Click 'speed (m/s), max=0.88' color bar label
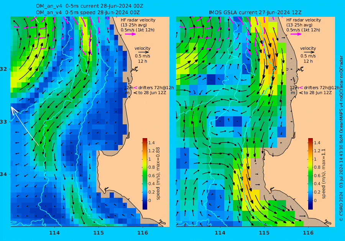The height and width of the screenshot is (241, 345). pos(158,174)
